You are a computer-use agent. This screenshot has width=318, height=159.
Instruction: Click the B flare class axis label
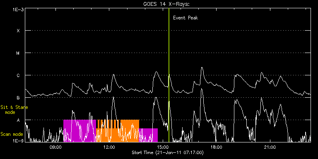pyautogui.click(x=18, y=98)
